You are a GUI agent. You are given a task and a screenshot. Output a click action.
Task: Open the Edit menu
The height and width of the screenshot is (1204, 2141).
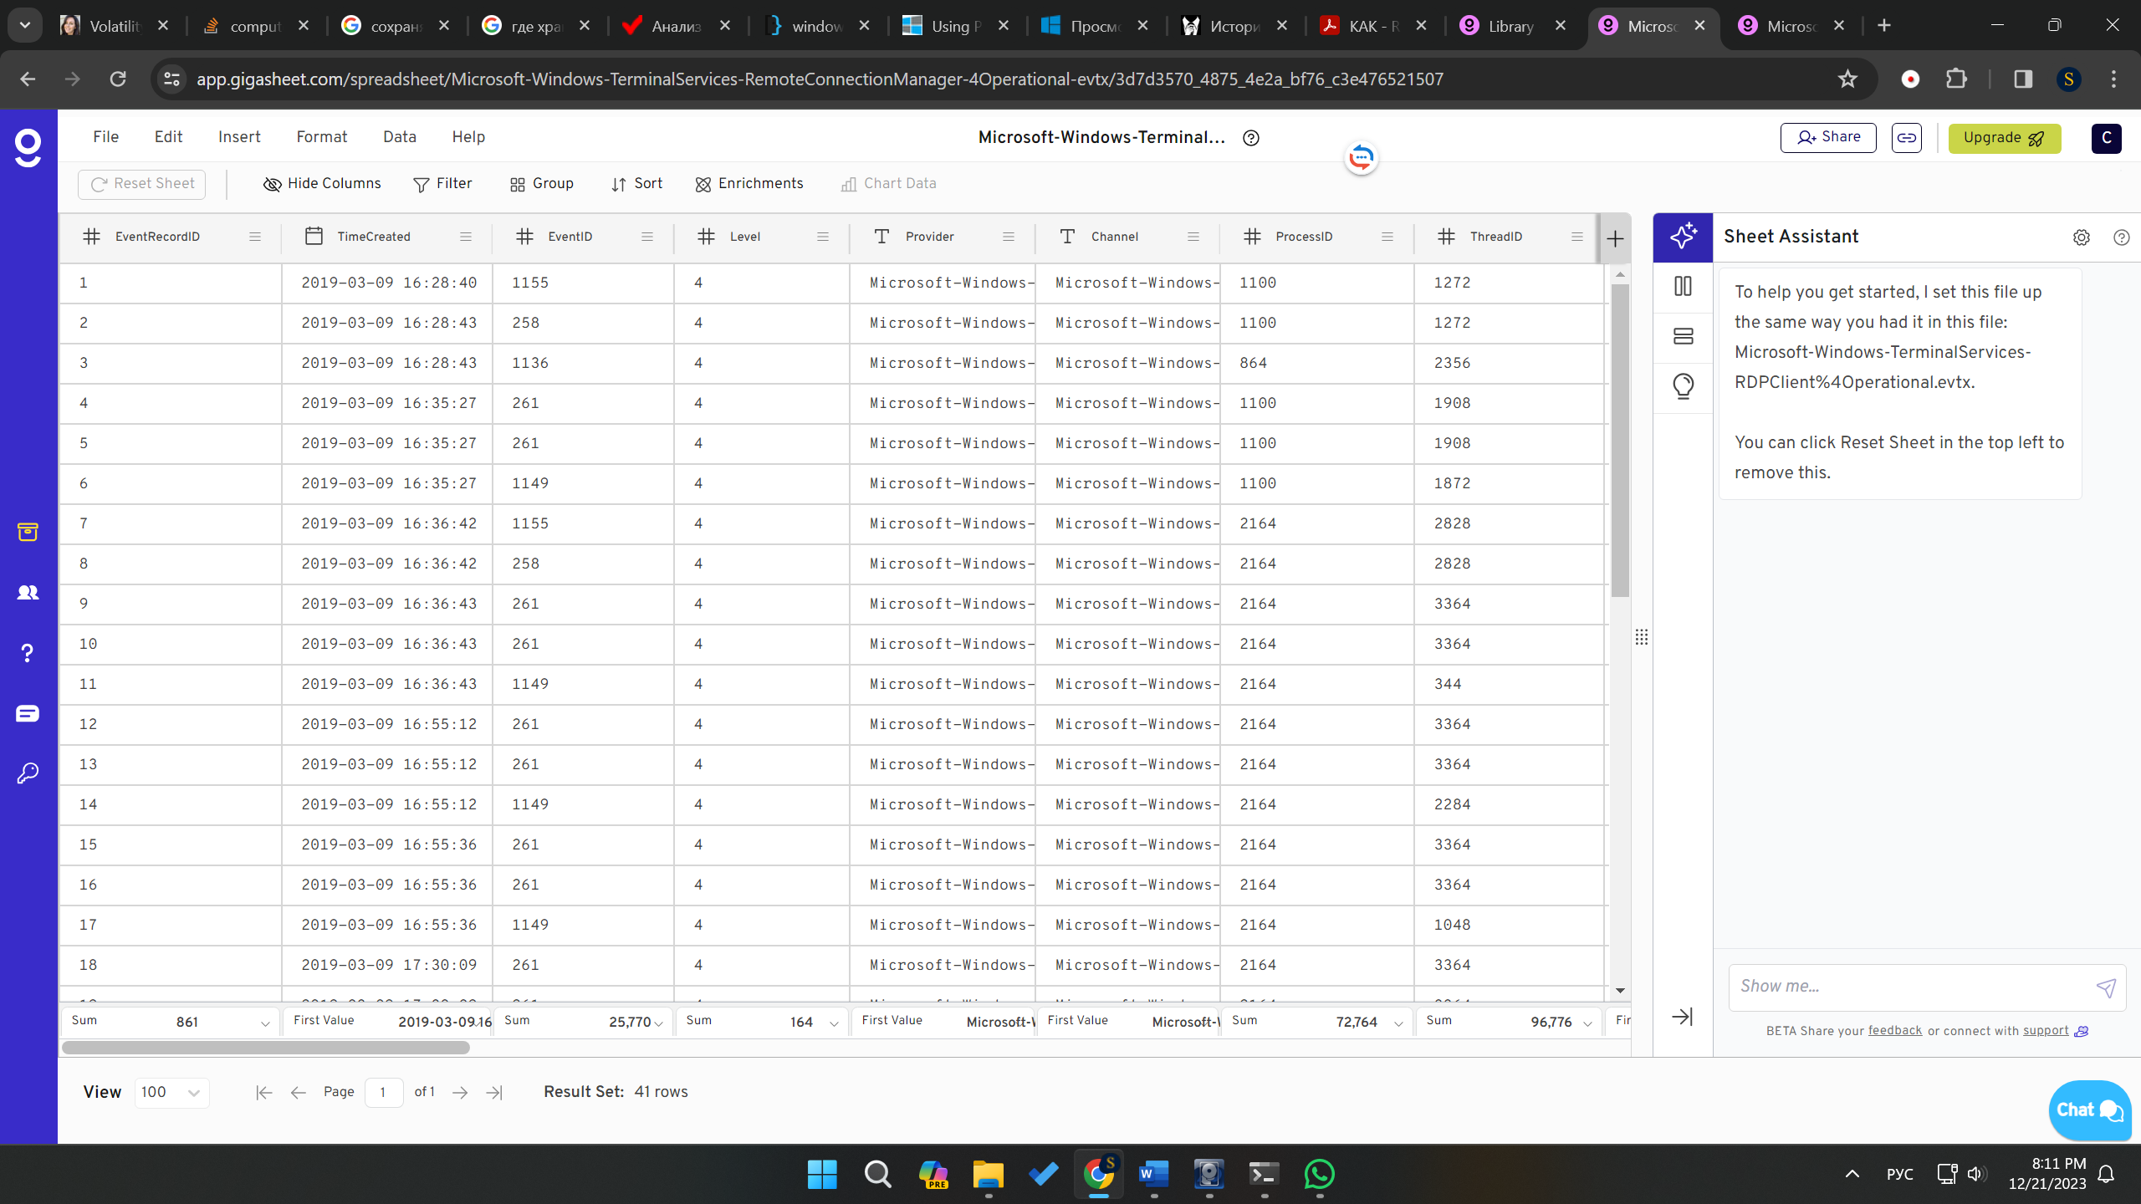[168, 137]
